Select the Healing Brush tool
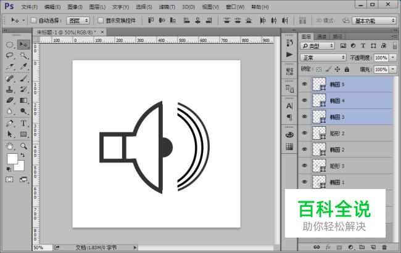 (x=10, y=78)
